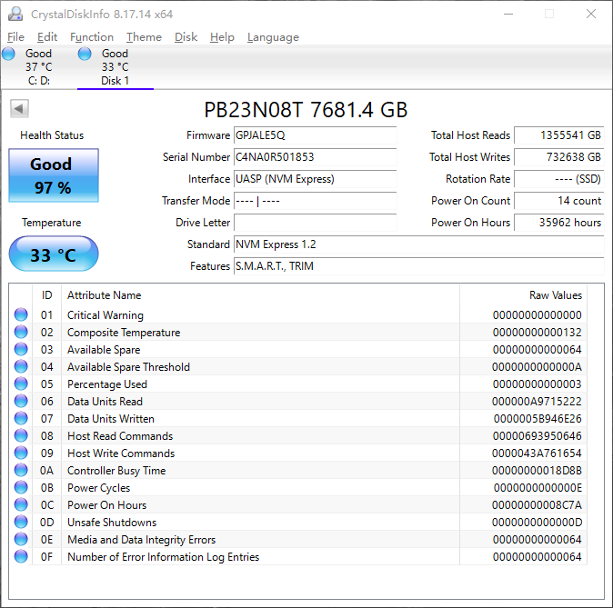Viewport: 613px width, 608px height.
Task: Open the Function menu
Action: coord(92,37)
